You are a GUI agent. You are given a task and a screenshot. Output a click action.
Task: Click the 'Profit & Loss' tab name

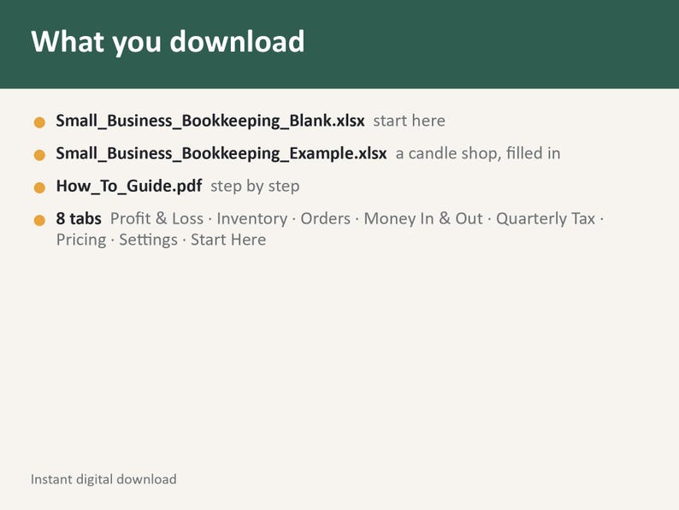pyautogui.click(x=156, y=219)
